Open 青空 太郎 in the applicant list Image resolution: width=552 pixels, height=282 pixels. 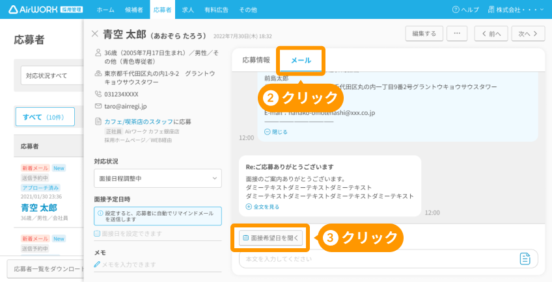(x=38, y=208)
